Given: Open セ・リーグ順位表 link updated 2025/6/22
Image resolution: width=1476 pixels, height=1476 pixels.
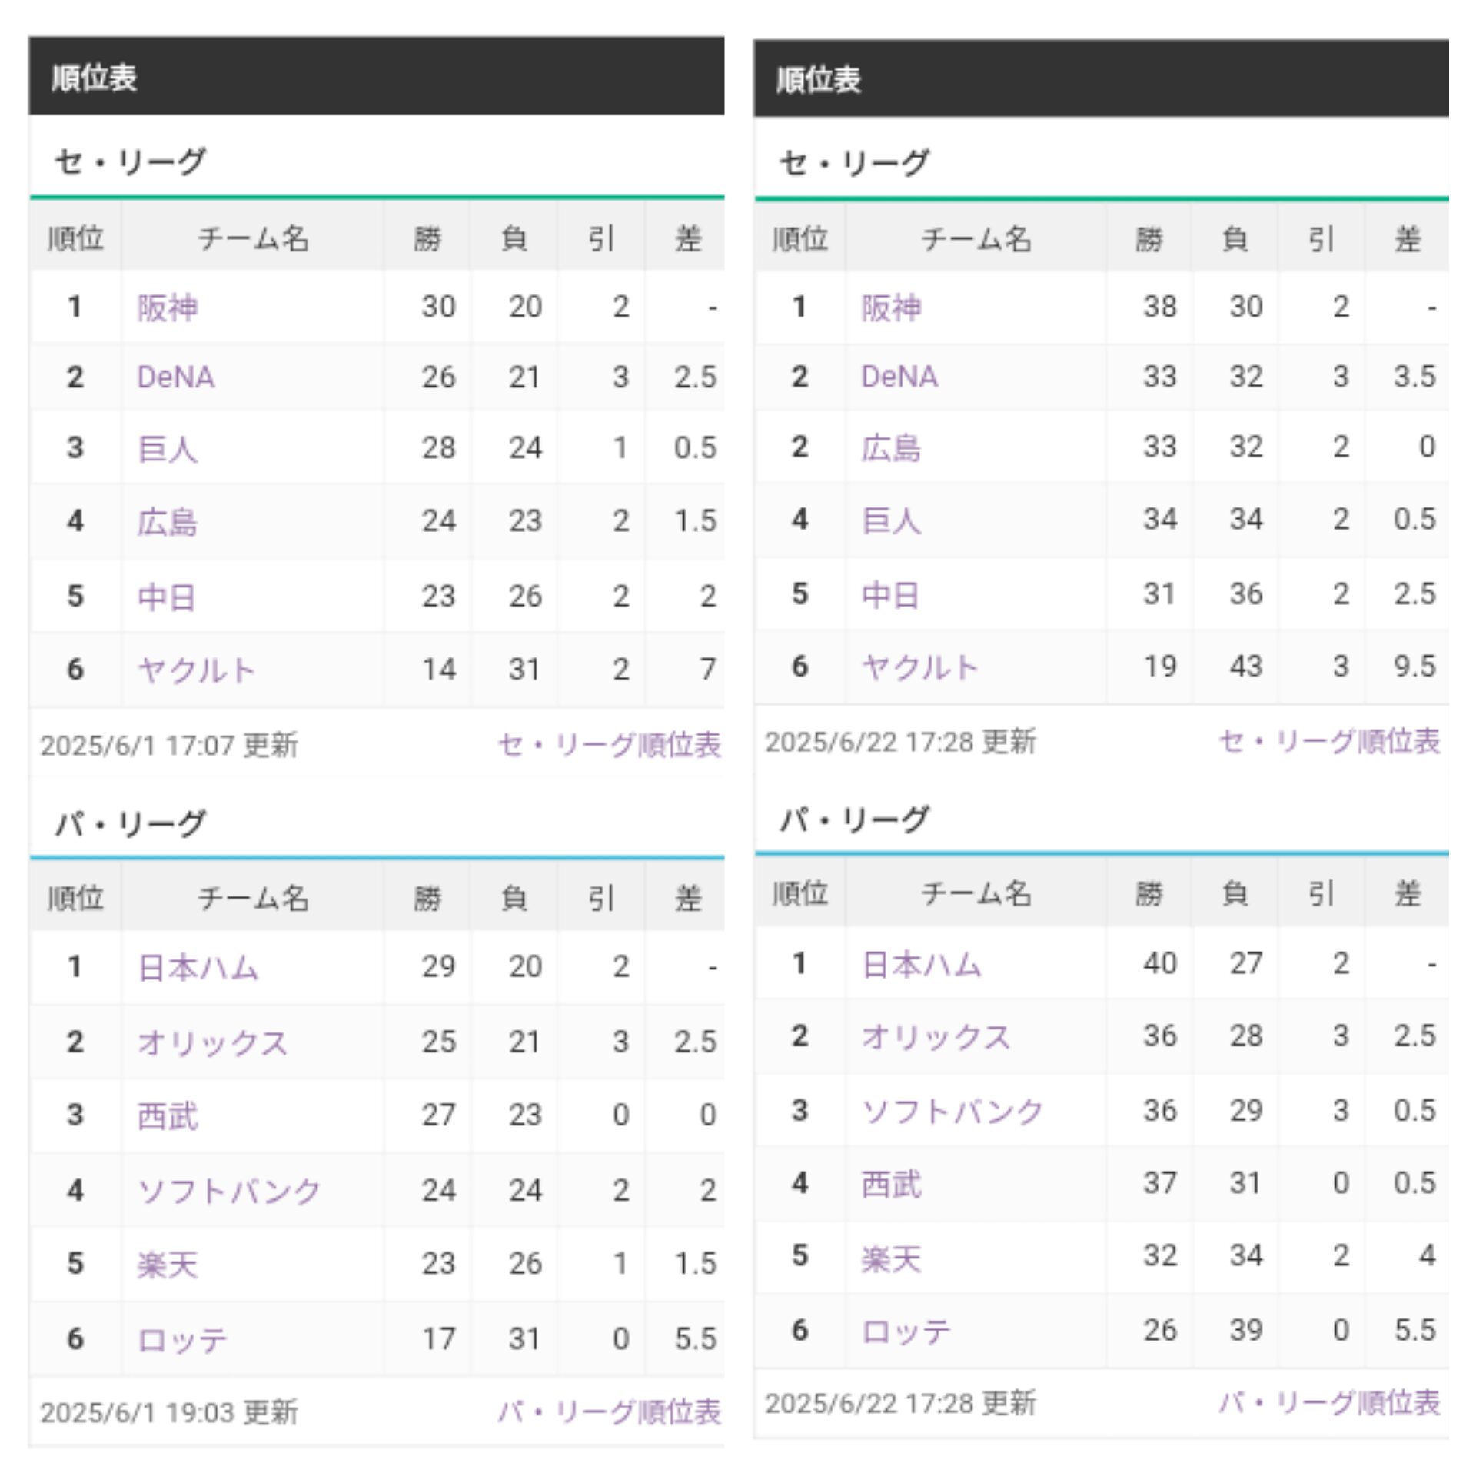Looking at the screenshot, I should pos(1329,741).
